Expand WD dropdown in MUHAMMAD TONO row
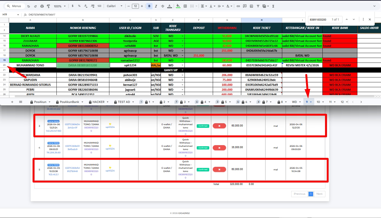This screenshot has height=218, width=381. click(182, 65)
